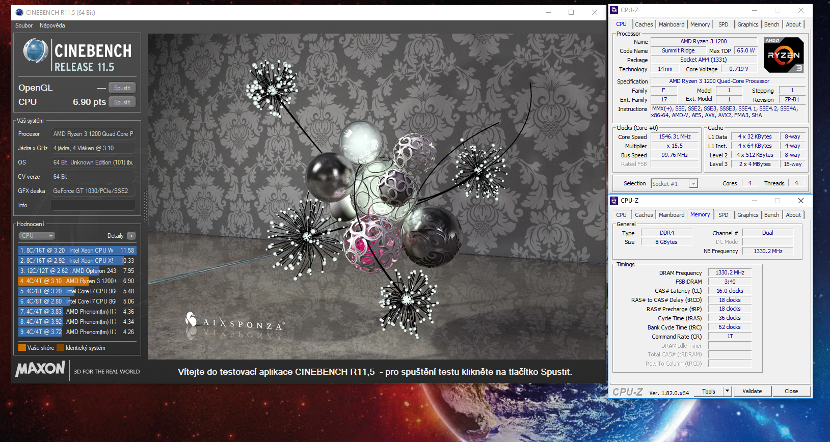This screenshot has width=830, height=442.
Task: Select ranking row 5 Core i7 5.48
Action: [77, 291]
